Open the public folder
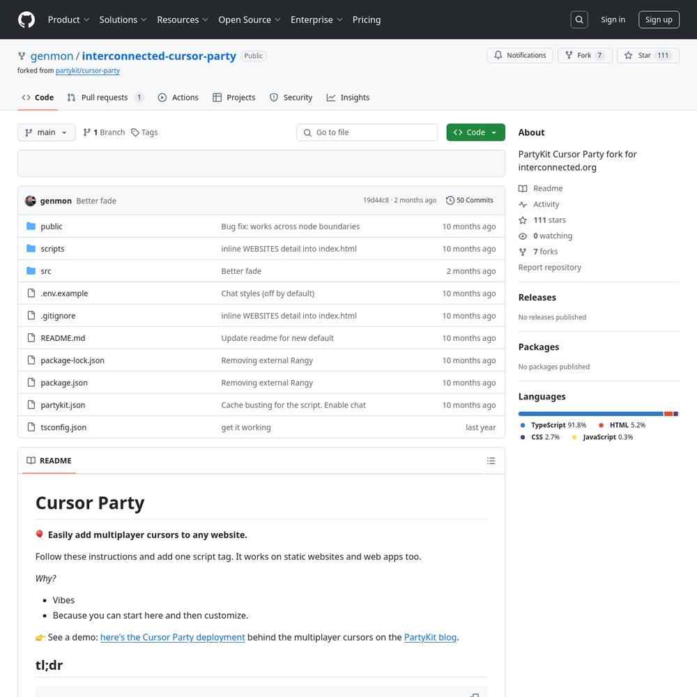The height and width of the screenshot is (697, 697). (52, 227)
